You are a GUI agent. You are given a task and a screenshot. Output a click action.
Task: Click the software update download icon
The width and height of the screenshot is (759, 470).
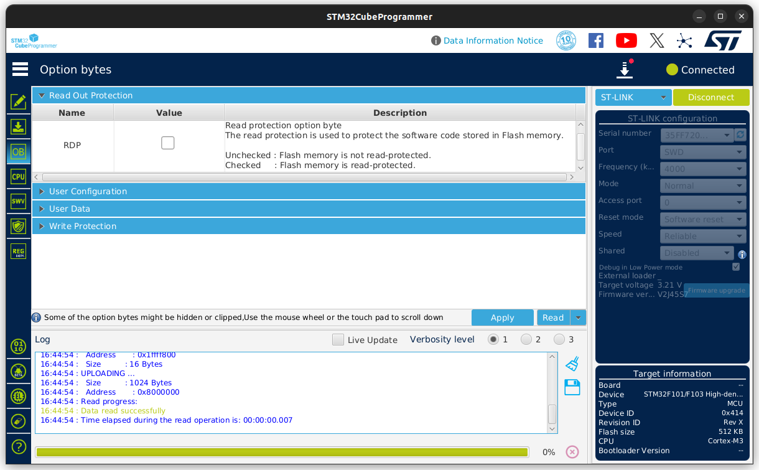point(625,69)
